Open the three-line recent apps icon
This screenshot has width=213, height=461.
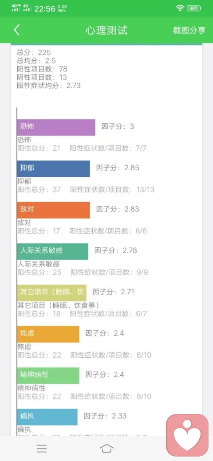coord(41,448)
